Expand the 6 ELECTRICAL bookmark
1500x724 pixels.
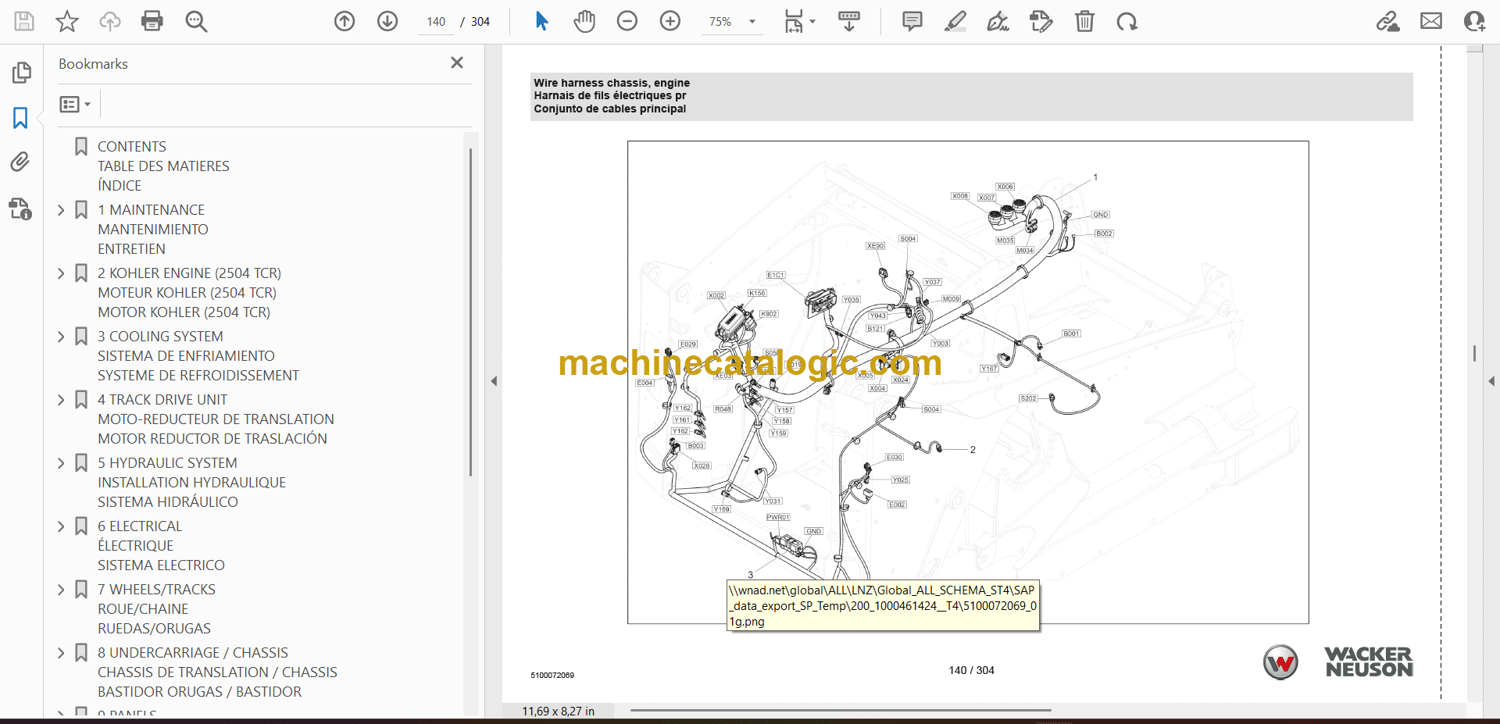[x=61, y=526]
